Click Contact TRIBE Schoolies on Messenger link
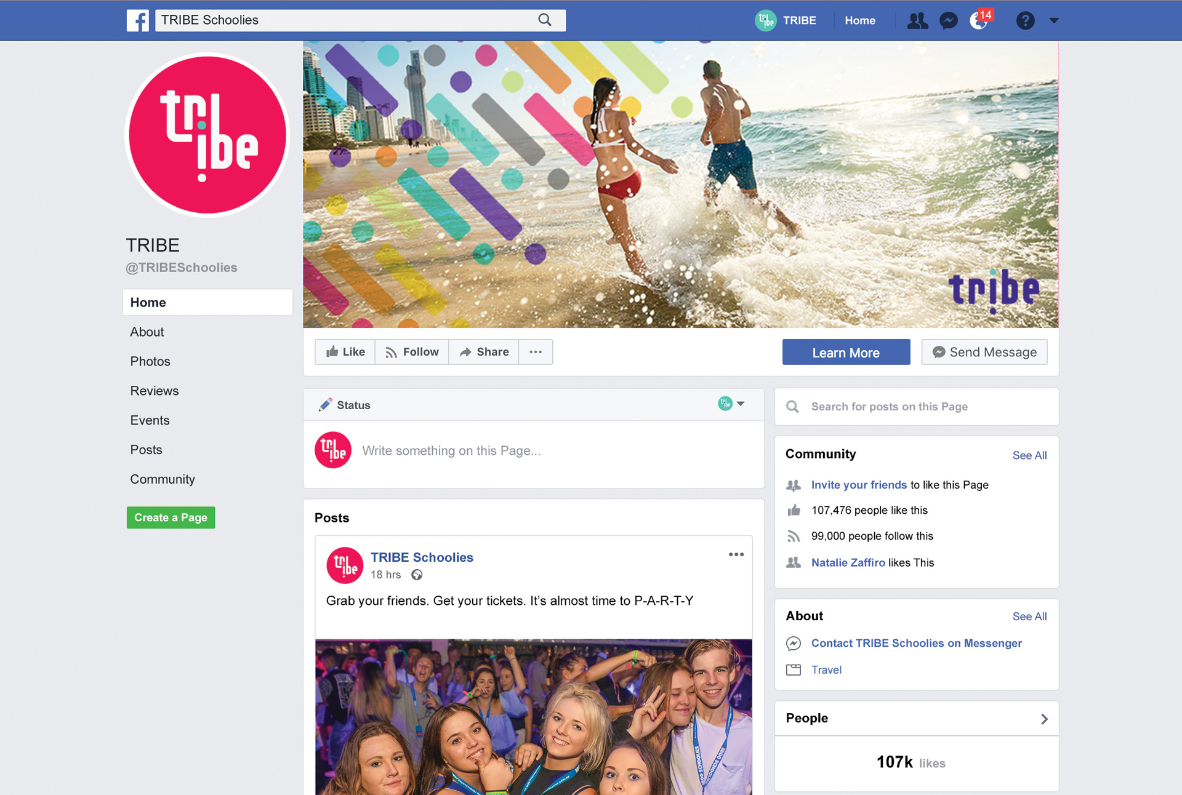1182x795 pixels. [x=916, y=643]
